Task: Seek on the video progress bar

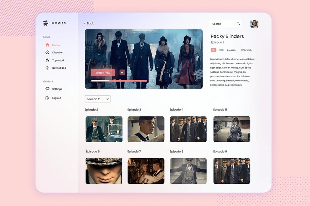Action: 119,81
